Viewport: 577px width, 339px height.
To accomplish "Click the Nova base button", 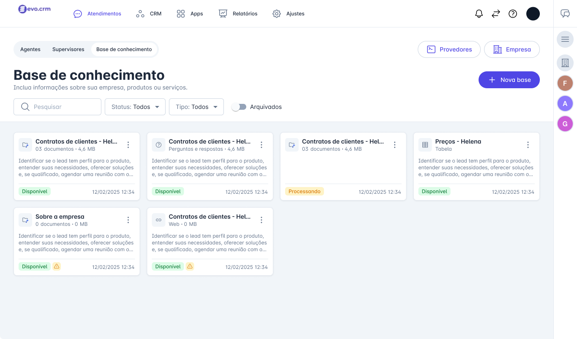I will click(509, 80).
